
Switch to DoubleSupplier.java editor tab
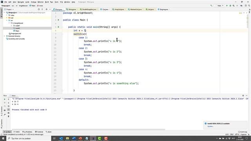pyautogui.click(x=89, y=9)
